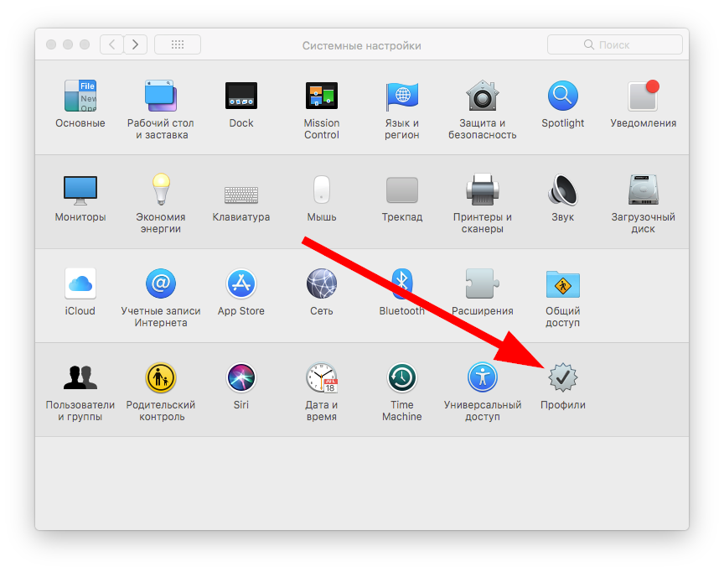Open Time Machine preferences

click(401, 378)
